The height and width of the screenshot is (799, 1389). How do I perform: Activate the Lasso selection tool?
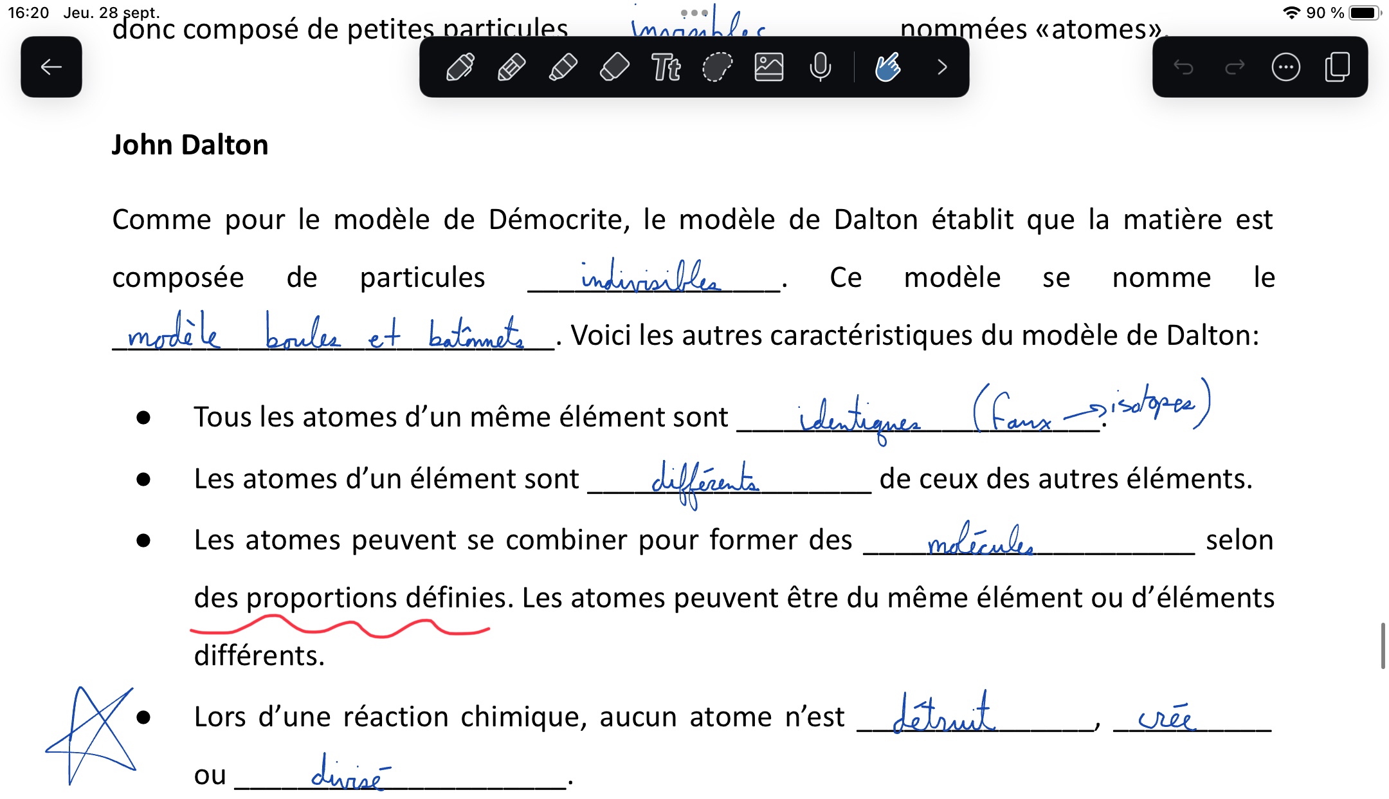point(718,67)
